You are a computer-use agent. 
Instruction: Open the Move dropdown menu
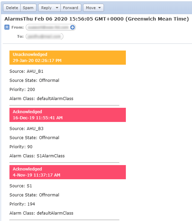click(x=93, y=8)
